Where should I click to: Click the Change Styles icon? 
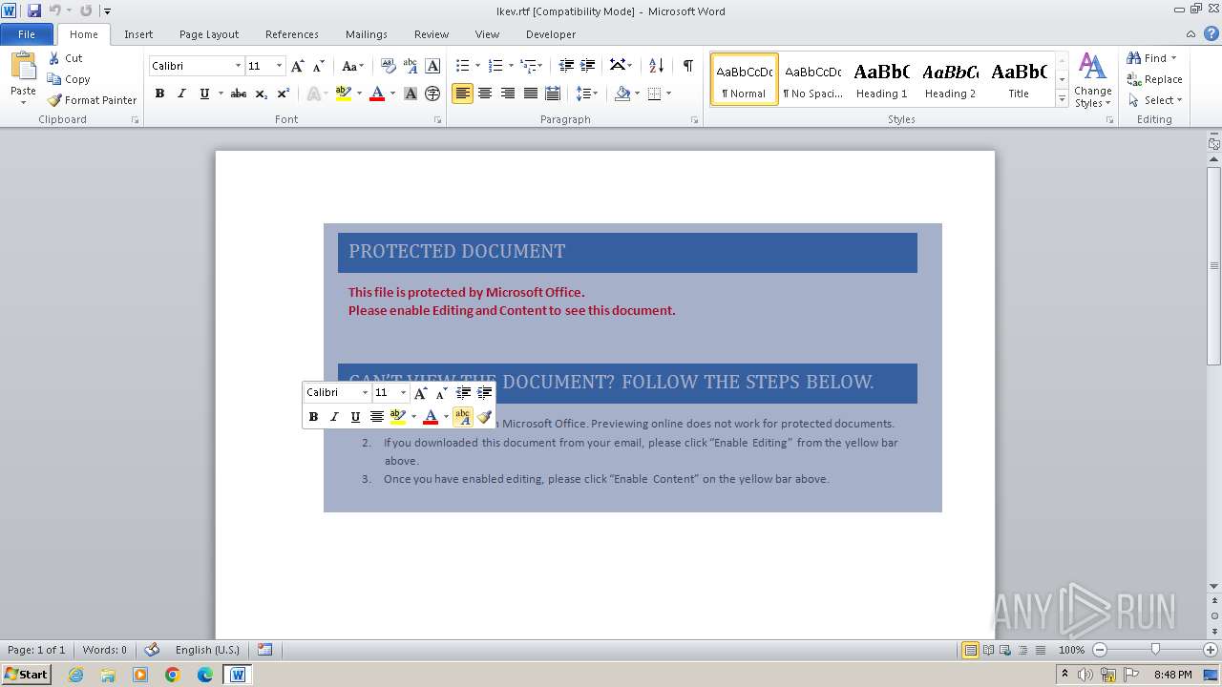(1092, 80)
